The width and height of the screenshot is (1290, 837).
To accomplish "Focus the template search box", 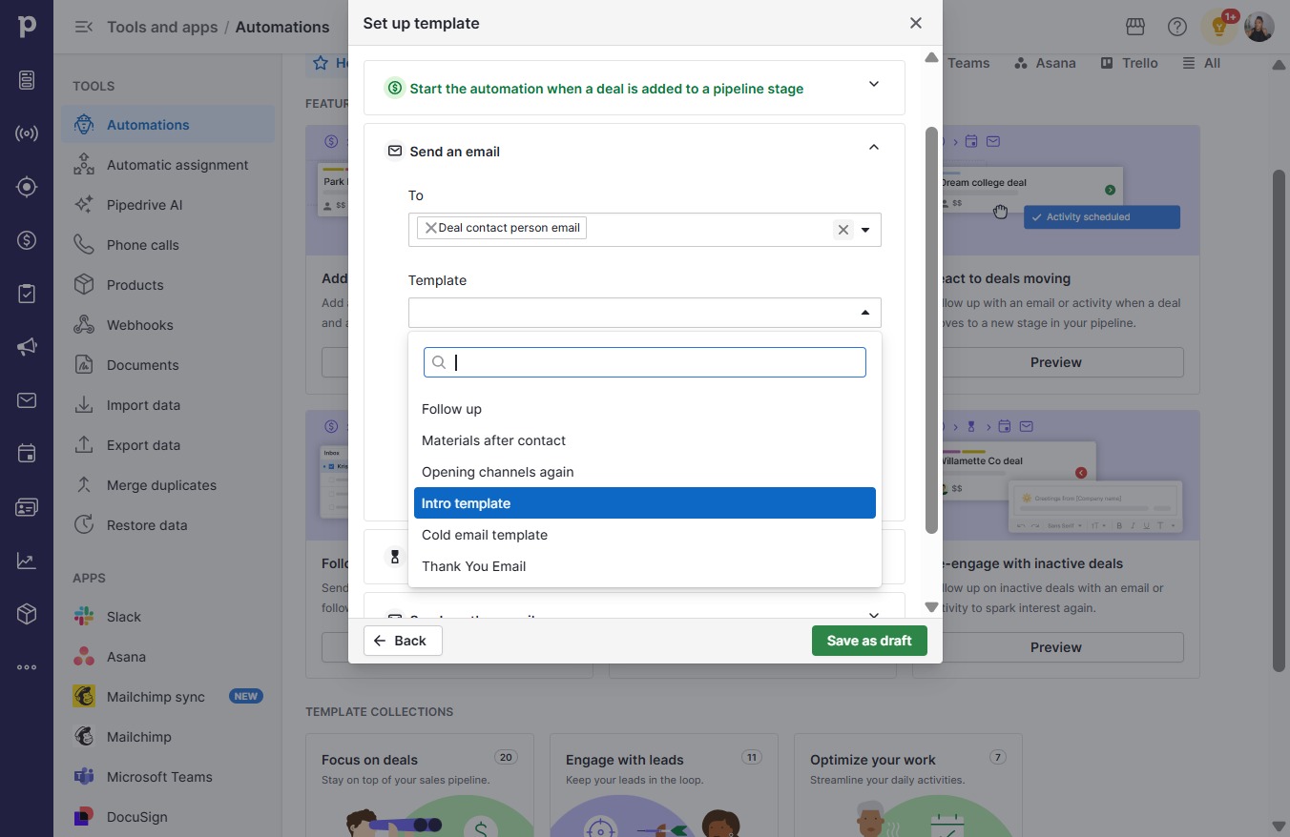I will click(x=645, y=362).
